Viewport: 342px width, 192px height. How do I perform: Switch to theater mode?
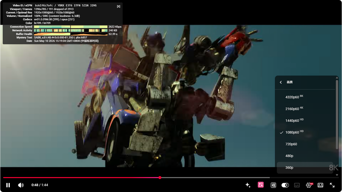click(x=320, y=185)
